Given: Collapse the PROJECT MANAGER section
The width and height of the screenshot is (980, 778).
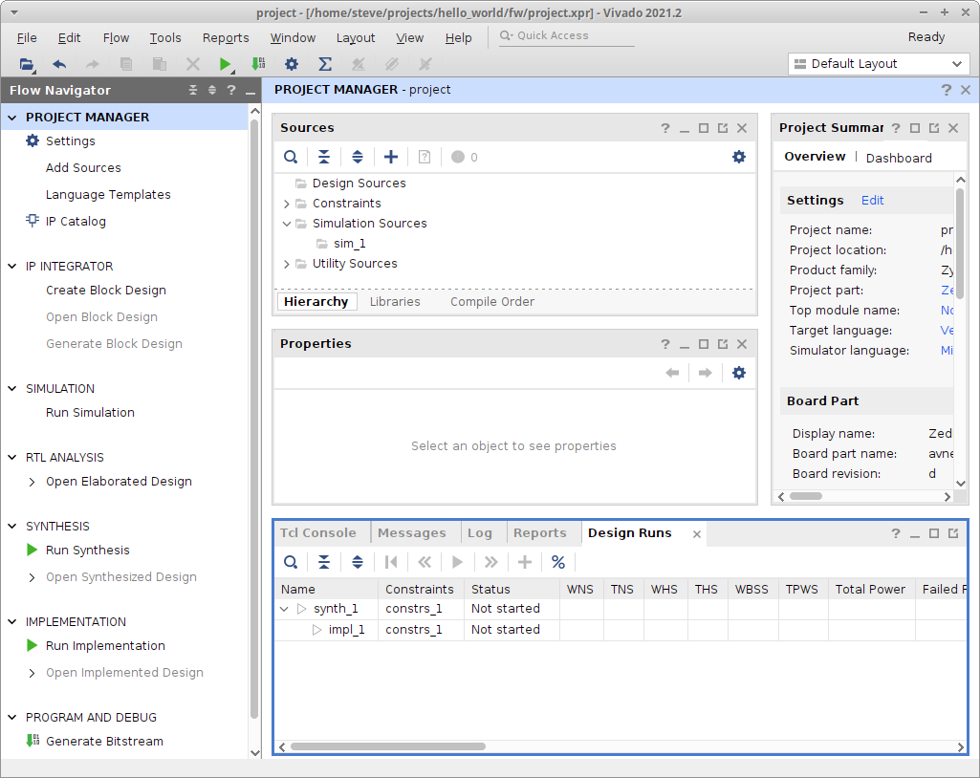Looking at the screenshot, I should click(x=12, y=118).
